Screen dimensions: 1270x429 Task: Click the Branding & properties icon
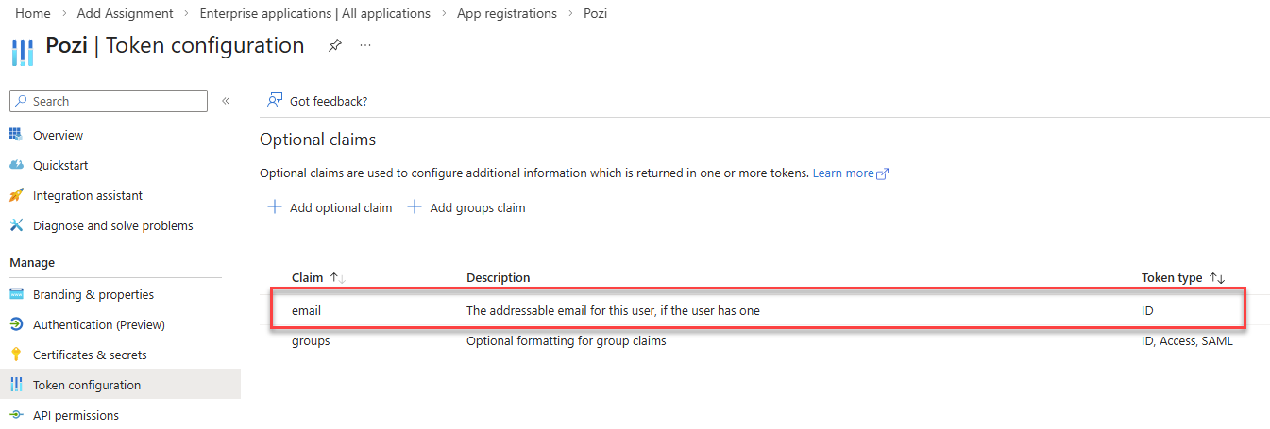(x=16, y=294)
